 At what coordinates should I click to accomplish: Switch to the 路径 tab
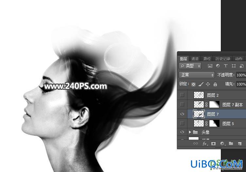coord(207,59)
